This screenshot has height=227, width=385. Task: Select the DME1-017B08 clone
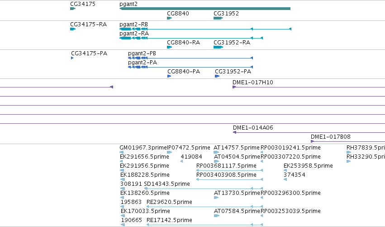[348, 141]
